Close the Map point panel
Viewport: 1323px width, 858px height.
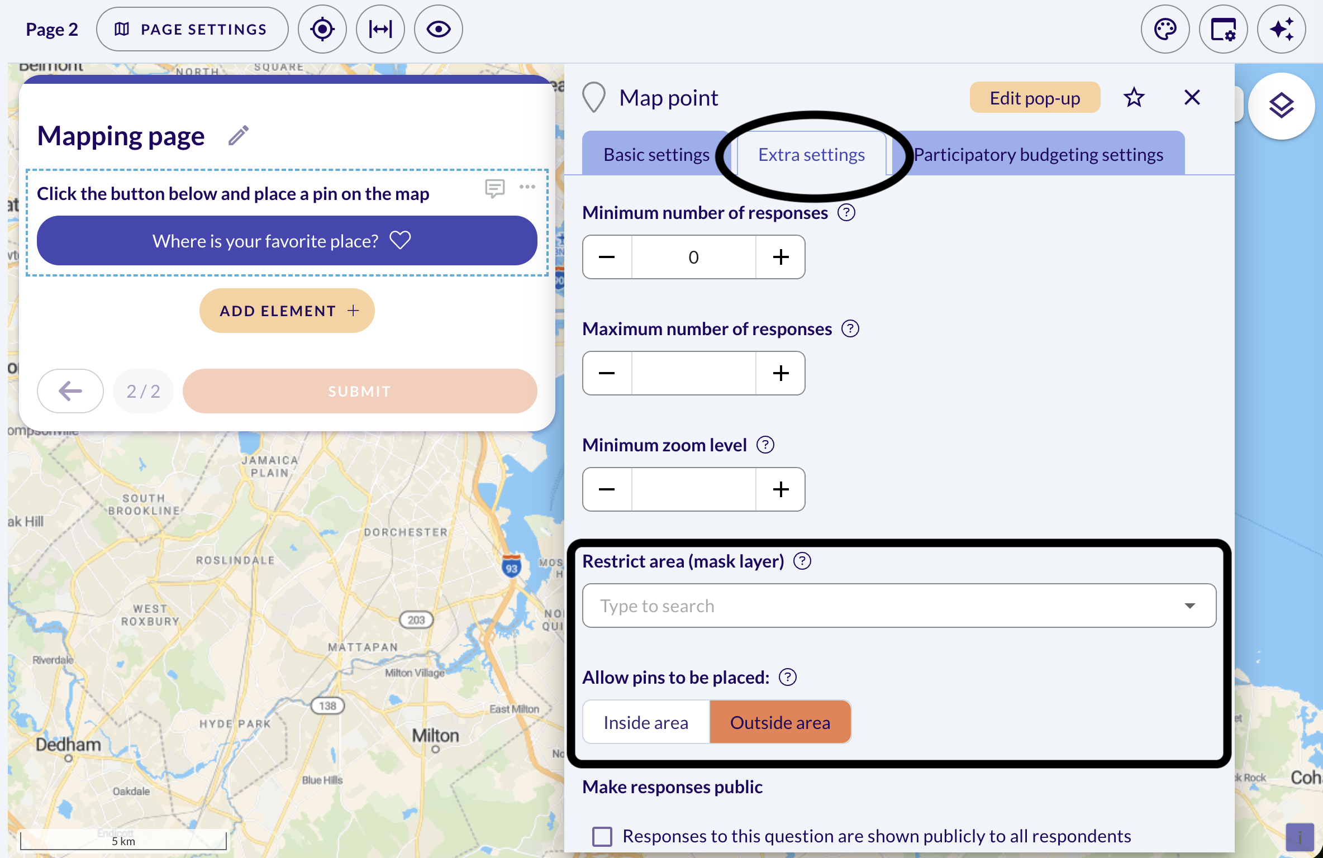point(1192,98)
